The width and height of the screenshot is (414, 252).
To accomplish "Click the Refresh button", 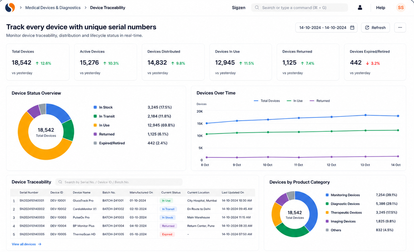I will click(x=376, y=27).
